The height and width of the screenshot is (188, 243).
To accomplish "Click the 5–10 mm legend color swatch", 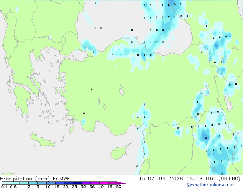I will point(42,183).
